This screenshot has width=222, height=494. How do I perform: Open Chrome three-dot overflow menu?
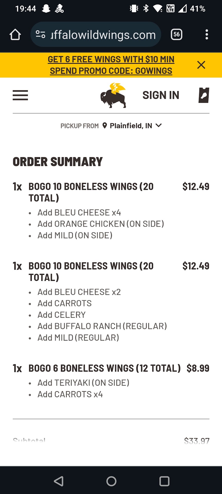(x=207, y=34)
